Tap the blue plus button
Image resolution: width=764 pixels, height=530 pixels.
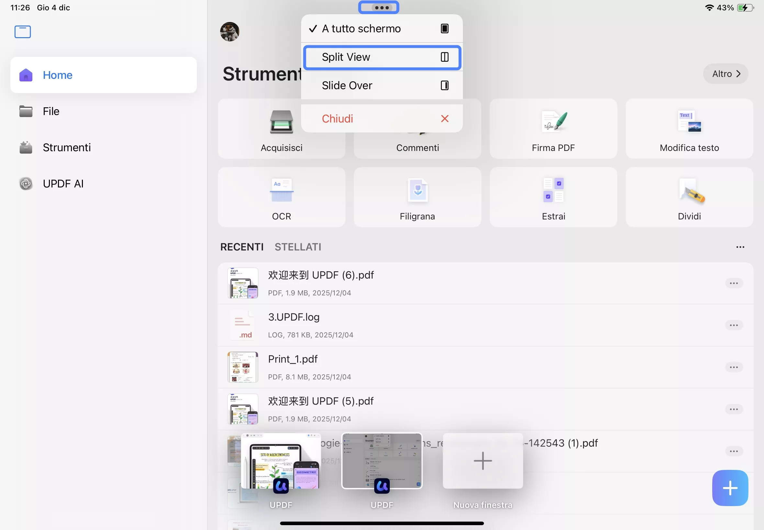729,487
